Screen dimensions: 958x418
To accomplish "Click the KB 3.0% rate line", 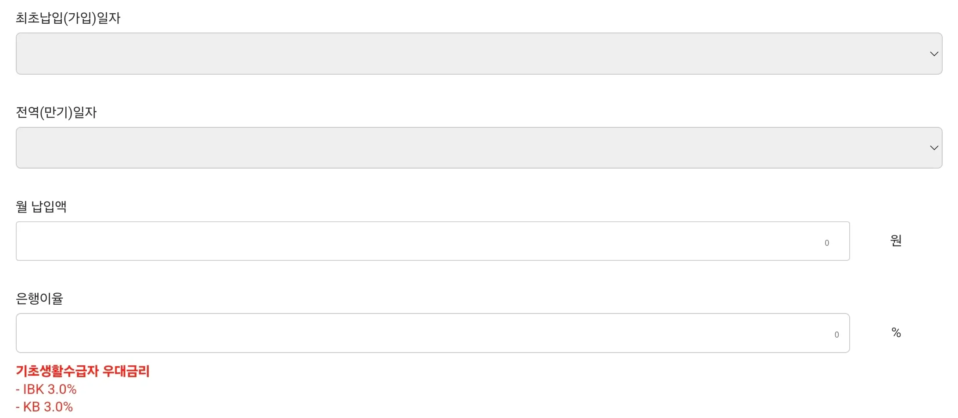I will (44, 407).
